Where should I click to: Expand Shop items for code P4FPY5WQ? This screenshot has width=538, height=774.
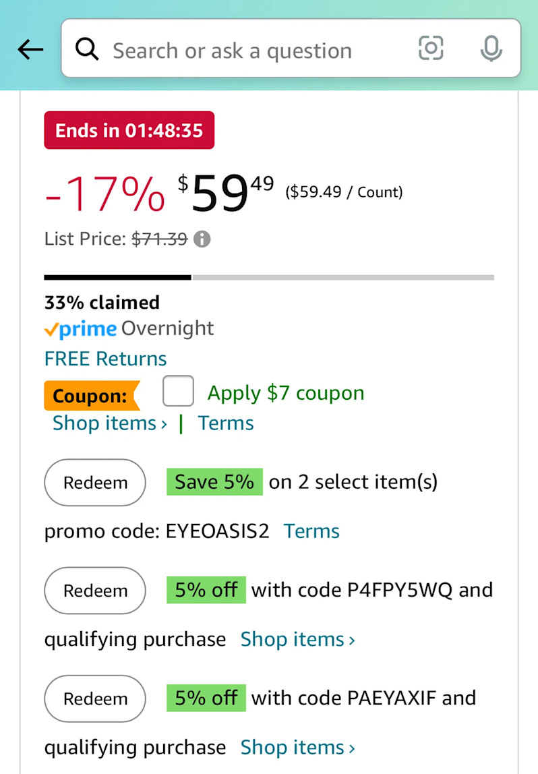(x=297, y=639)
